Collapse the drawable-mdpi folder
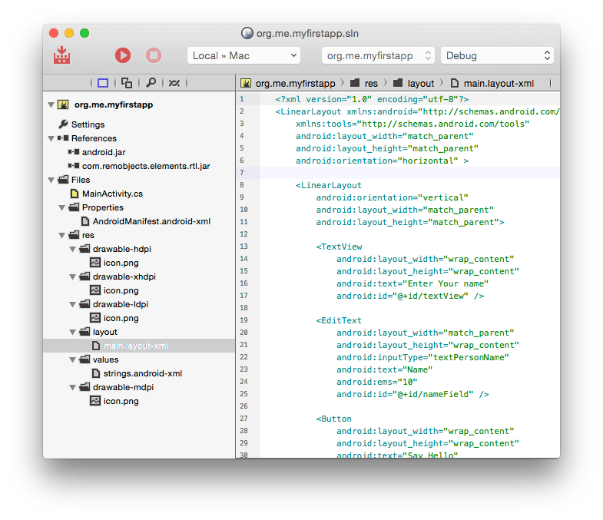This screenshot has width=603, height=520. pos(72,388)
